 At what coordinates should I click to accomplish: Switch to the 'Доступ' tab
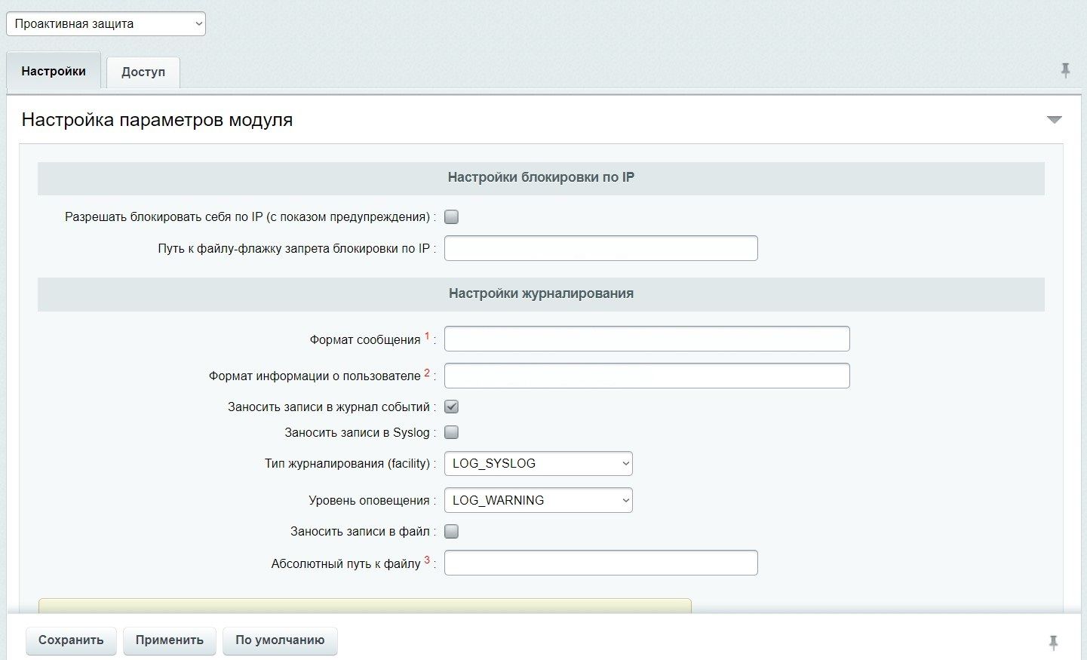pos(143,72)
